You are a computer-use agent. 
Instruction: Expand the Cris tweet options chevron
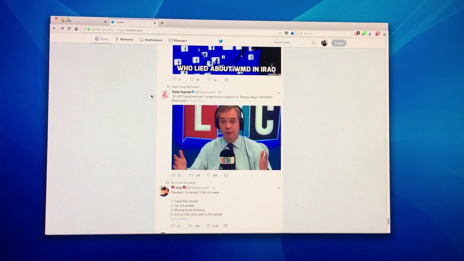point(278,188)
